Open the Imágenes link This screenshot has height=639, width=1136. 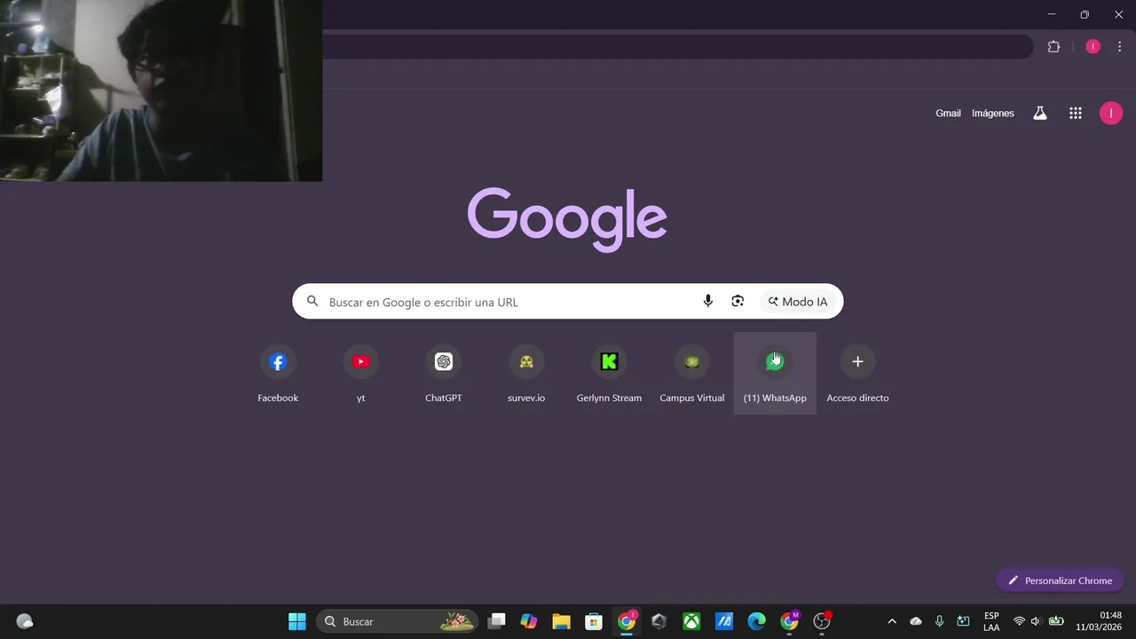pyautogui.click(x=992, y=113)
